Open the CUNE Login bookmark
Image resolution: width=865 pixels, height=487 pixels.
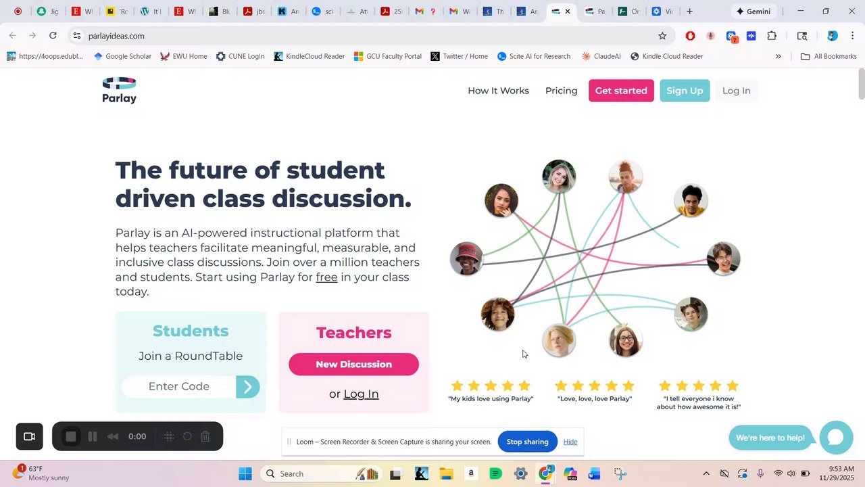pos(240,56)
